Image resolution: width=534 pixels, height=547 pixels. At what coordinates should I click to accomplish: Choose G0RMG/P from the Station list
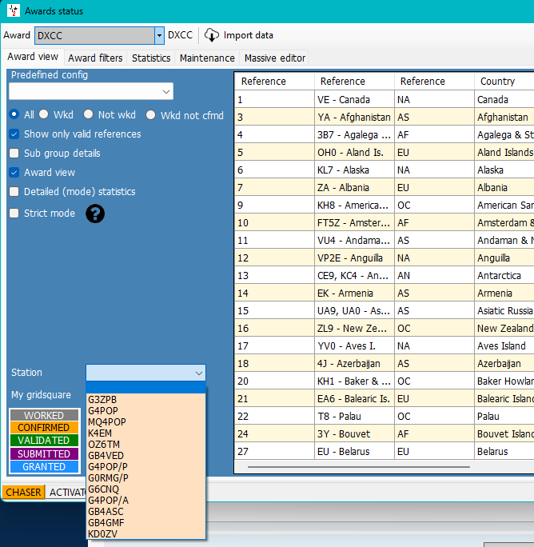[x=145, y=477]
